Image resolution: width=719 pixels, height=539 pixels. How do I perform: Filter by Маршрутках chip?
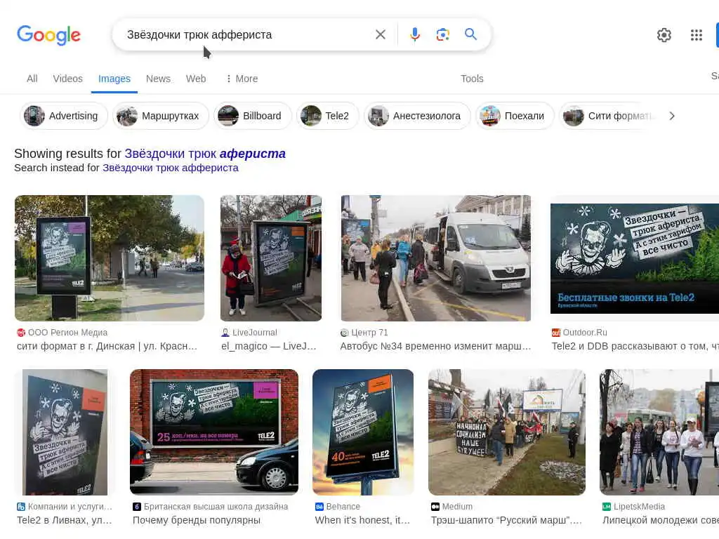click(x=161, y=116)
